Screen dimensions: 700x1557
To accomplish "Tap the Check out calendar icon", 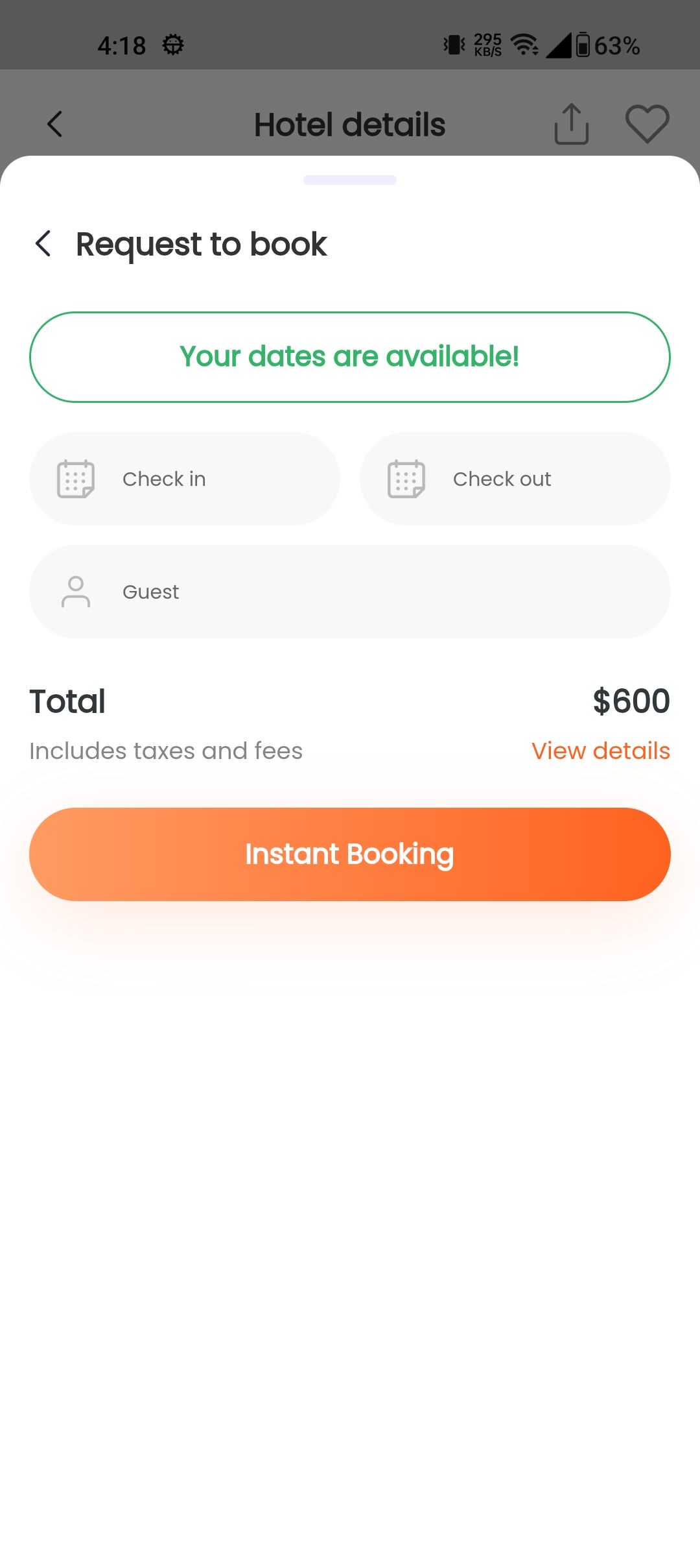I will tap(406, 479).
